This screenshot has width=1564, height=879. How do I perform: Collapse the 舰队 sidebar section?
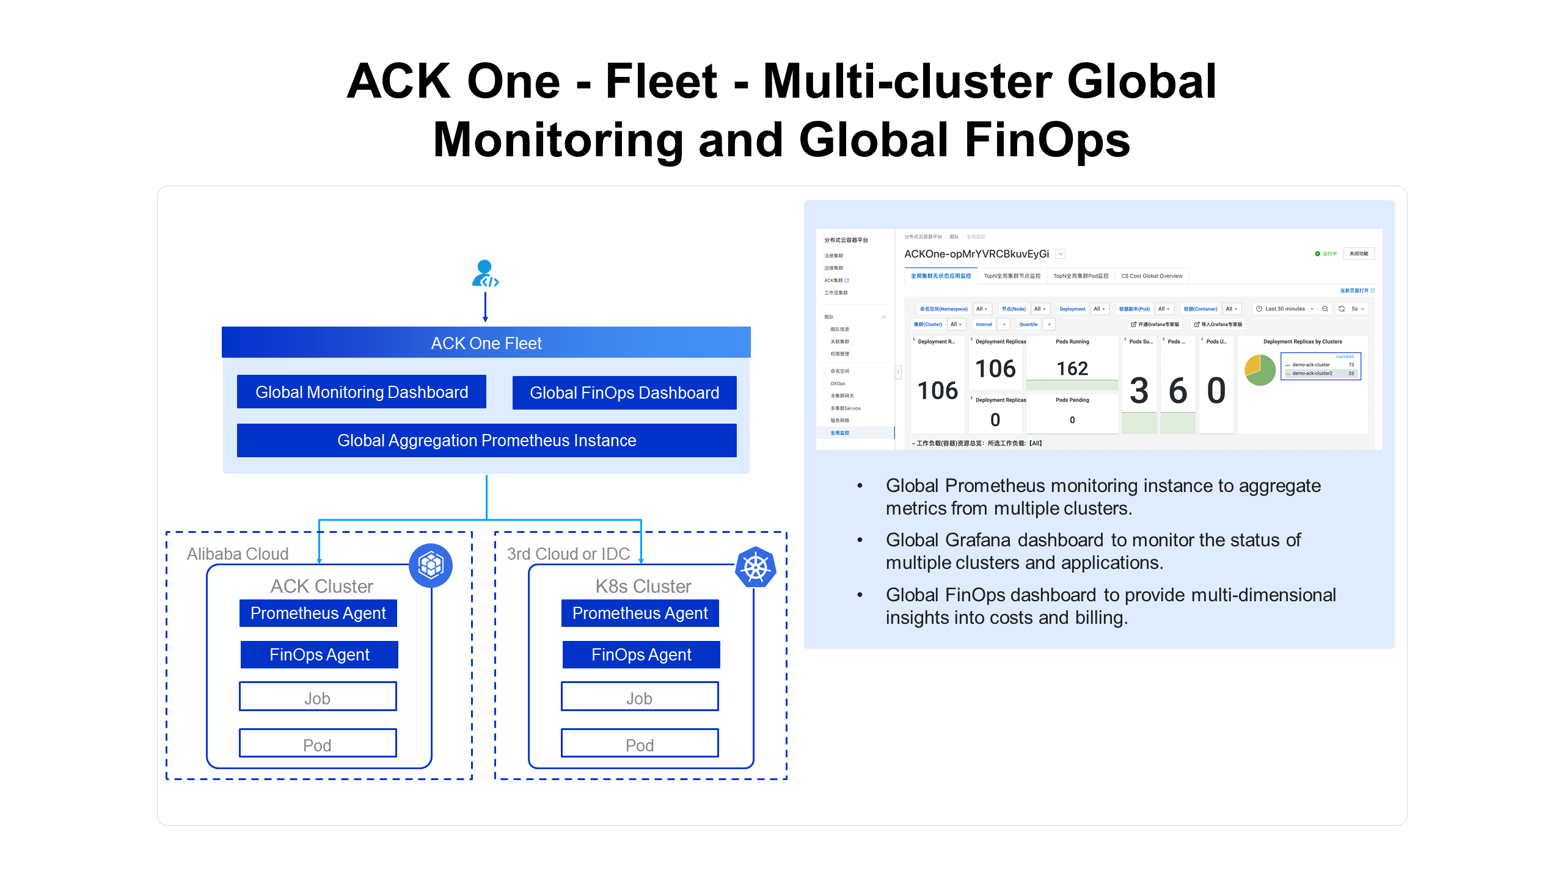[x=883, y=317]
